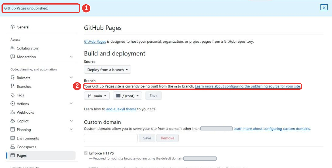
Task: Click the Actions play icon
Action: (x=12, y=103)
